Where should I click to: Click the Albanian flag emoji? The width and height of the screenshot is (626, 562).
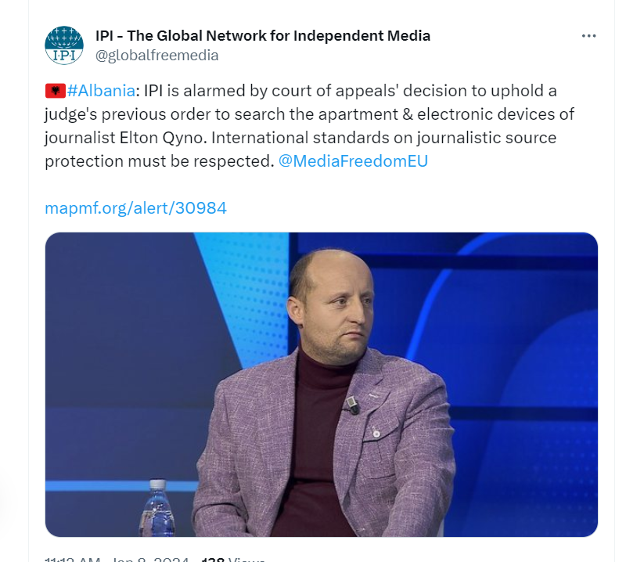(55, 92)
